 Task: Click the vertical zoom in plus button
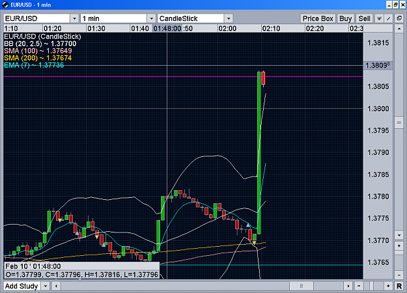coord(399,245)
